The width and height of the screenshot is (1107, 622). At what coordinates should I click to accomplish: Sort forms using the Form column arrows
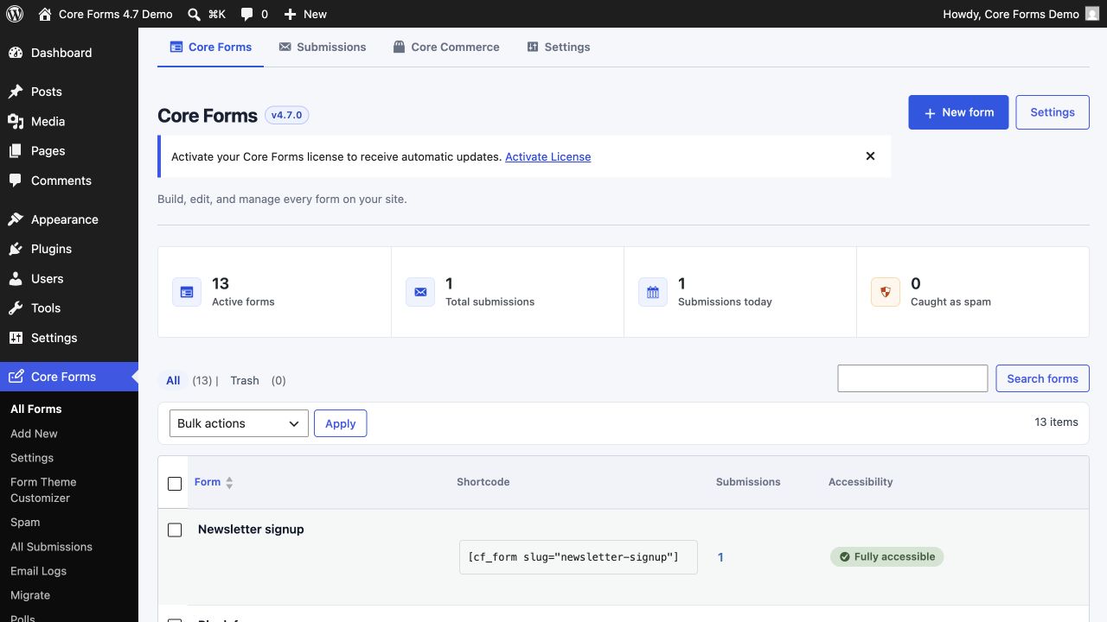(x=229, y=483)
